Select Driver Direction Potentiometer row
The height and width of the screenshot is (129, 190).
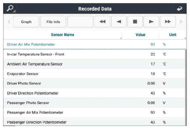[x=94, y=93]
